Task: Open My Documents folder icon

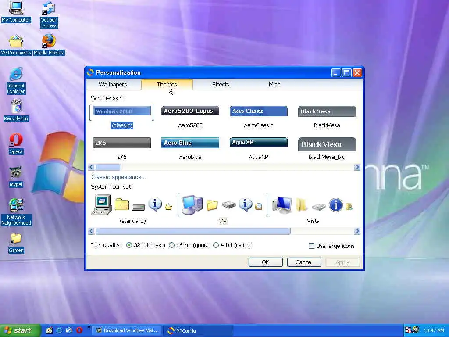Action: (16, 45)
